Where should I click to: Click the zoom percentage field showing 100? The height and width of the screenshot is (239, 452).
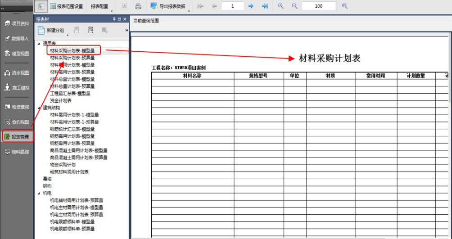319,6
